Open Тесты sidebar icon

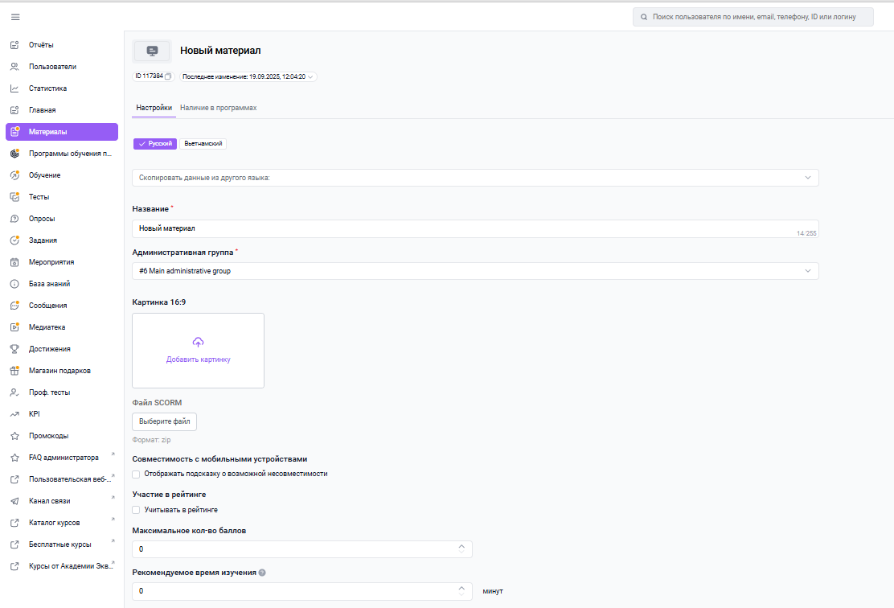[x=14, y=197]
